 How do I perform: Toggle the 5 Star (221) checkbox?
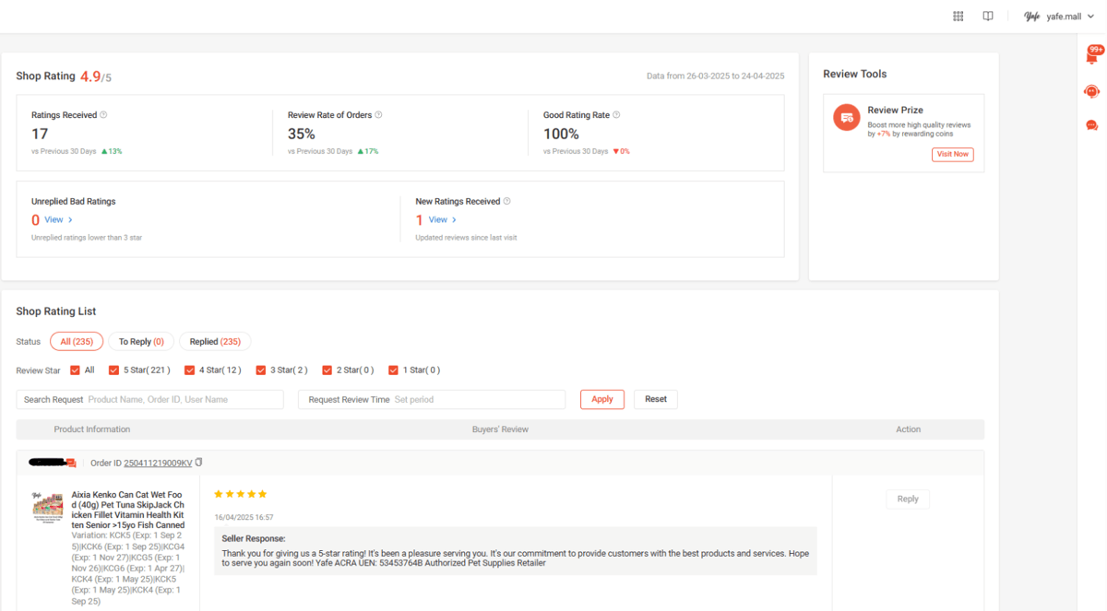click(x=114, y=370)
